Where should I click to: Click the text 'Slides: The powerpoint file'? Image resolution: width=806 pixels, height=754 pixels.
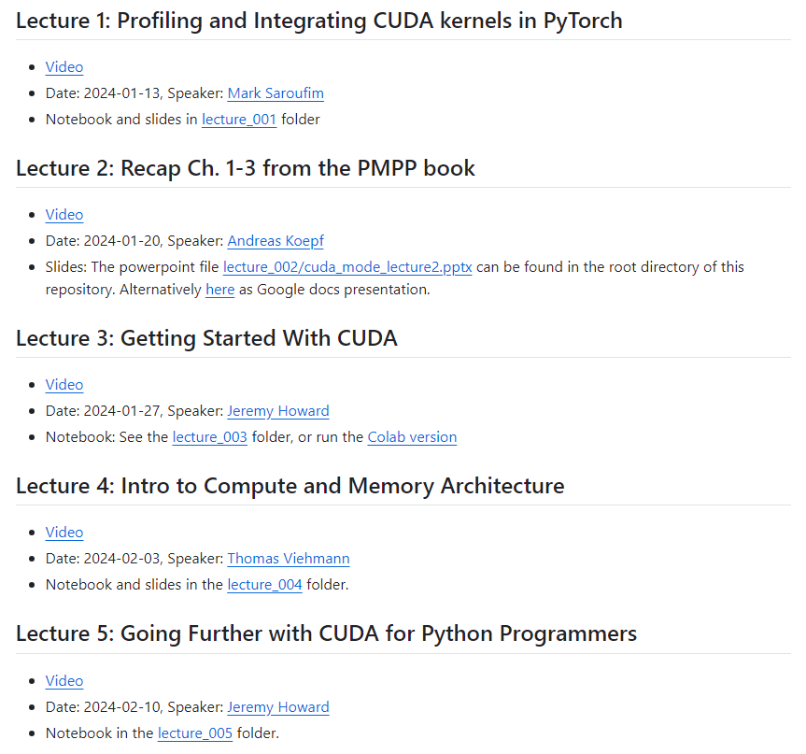point(132,267)
